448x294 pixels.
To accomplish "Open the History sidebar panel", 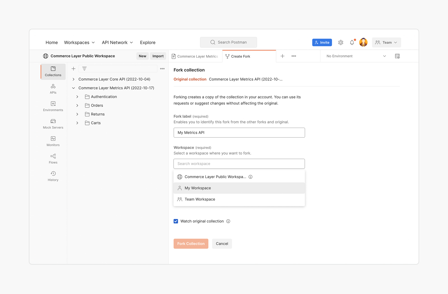I will point(53,176).
